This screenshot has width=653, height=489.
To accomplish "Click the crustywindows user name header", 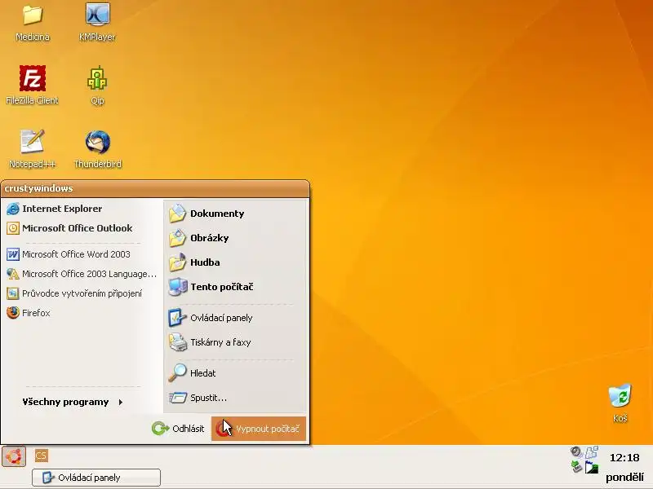I will coord(38,188).
